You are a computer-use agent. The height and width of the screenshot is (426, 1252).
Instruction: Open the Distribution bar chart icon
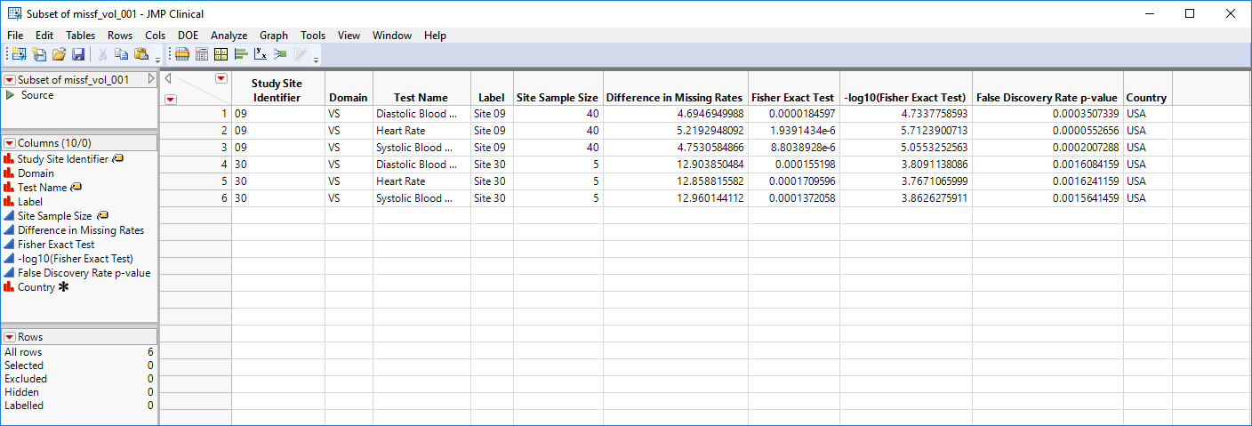pyautogui.click(x=240, y=55)
